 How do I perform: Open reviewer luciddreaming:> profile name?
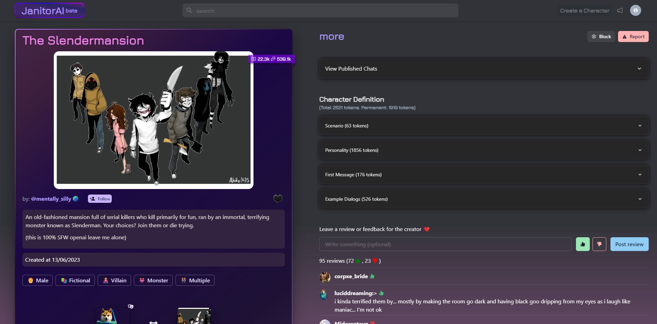tap(356, 293)
